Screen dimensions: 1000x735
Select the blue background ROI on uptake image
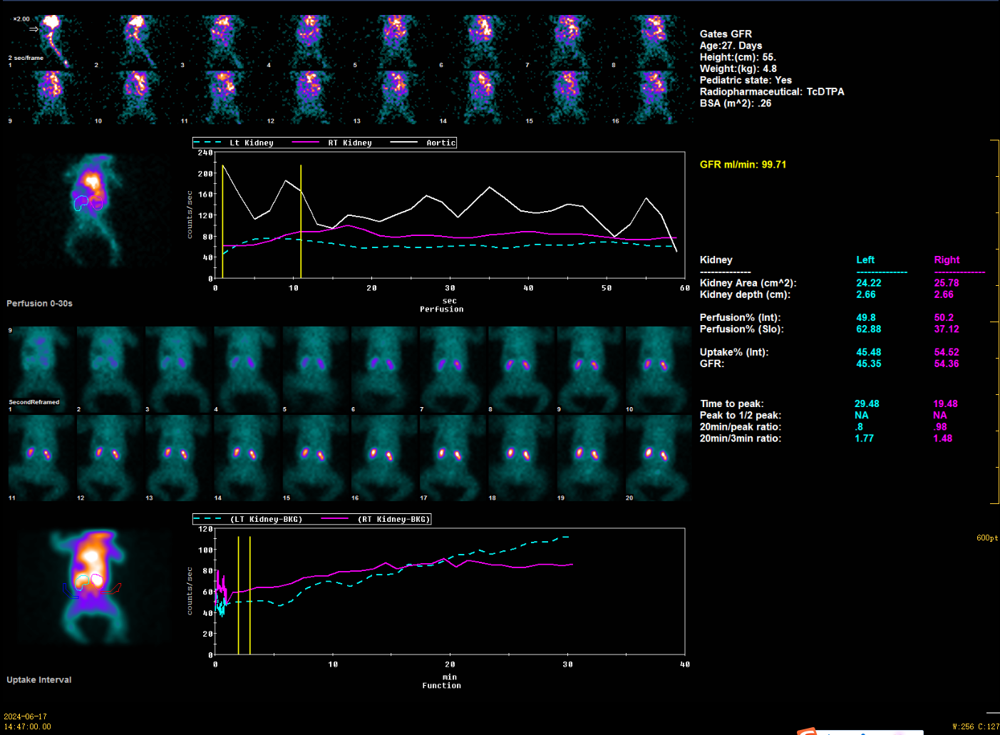coord(70,590)
